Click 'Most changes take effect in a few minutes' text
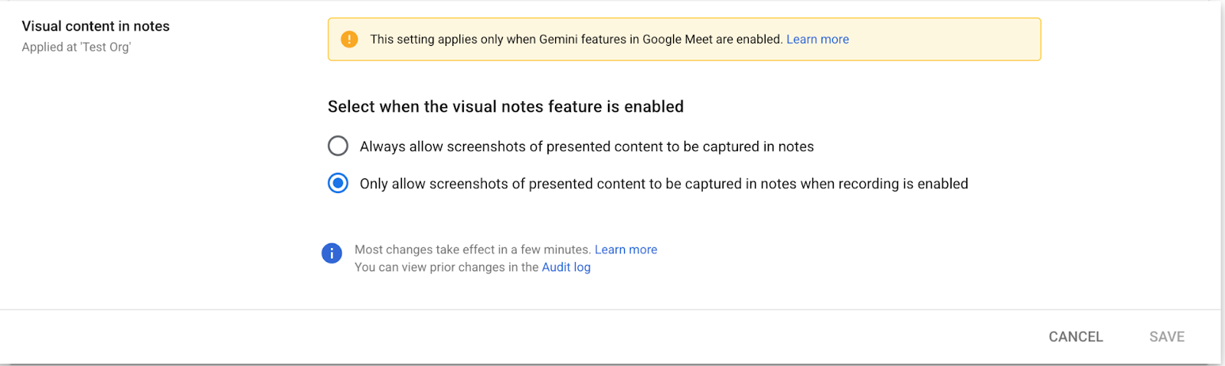This screenshot has height=366, width=1225. pos(472,250)
